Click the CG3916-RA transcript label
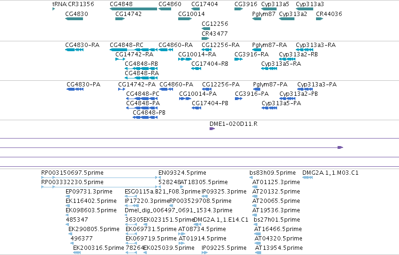The width and height of the screenshot is (399, 255). click(x=252, y=54)
